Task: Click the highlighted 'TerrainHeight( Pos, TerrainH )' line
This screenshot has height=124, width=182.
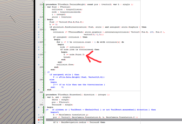Action: [x=114, y=120]
